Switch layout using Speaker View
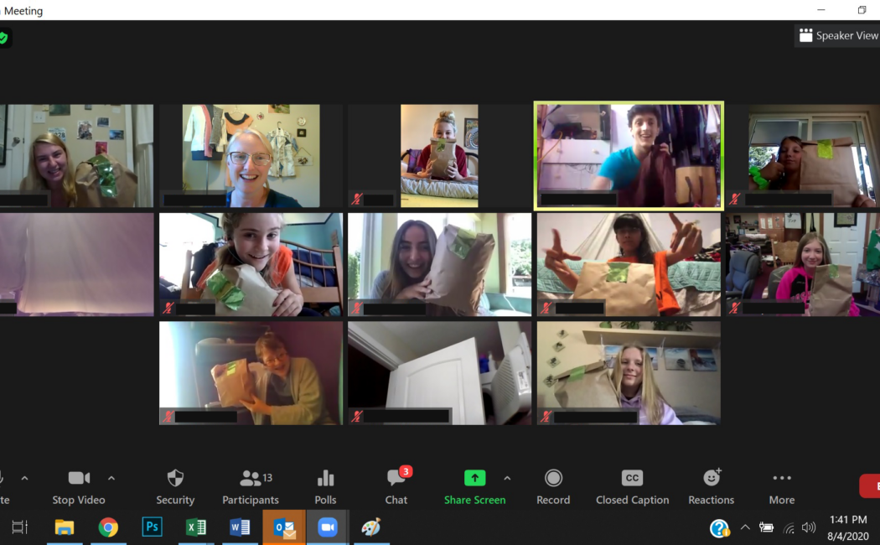The width and height of the screenshot is (880, 545). 837,35
